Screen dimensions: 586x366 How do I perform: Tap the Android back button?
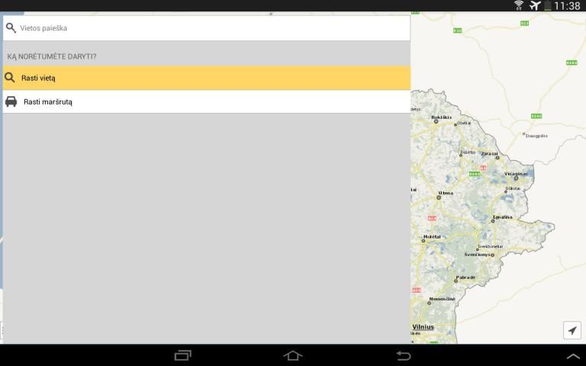[x=403, y=355]
